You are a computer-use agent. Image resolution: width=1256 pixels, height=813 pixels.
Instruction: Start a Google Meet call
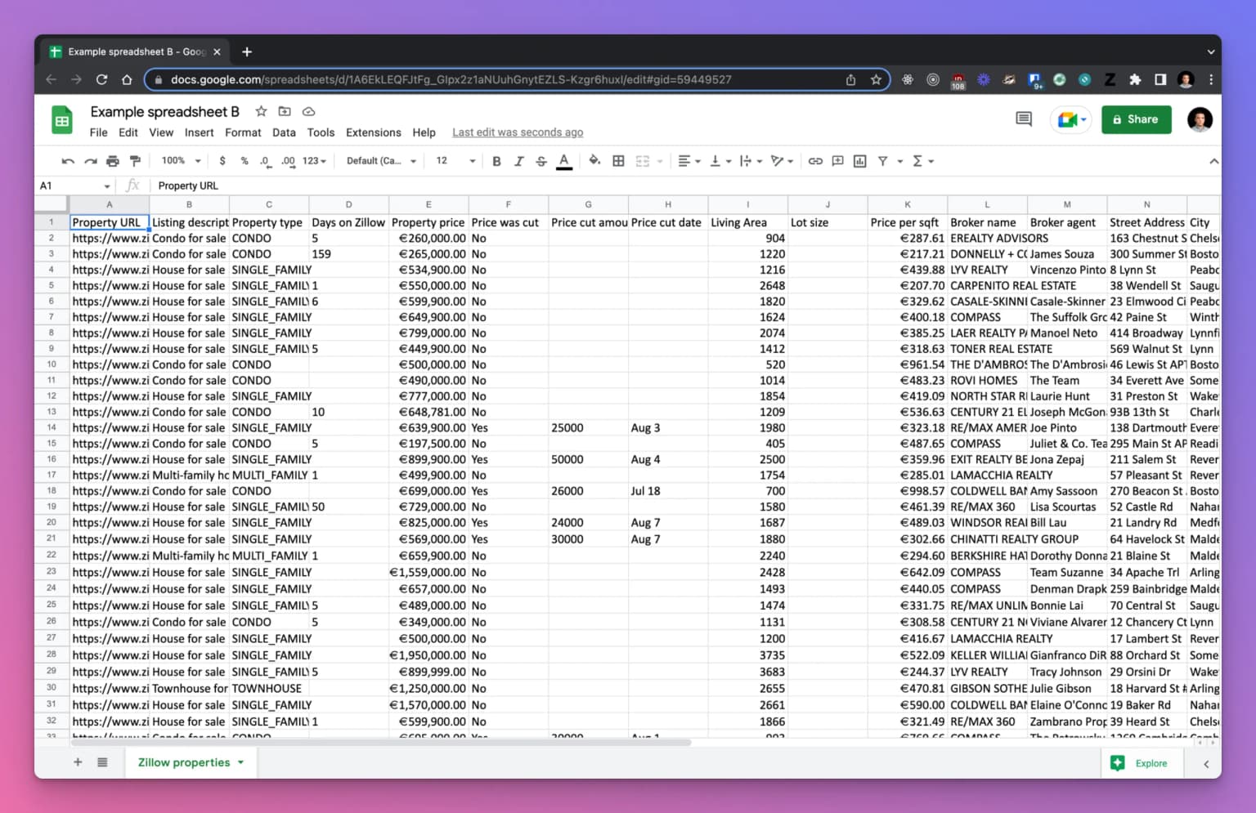click(x=1071, y=119)
